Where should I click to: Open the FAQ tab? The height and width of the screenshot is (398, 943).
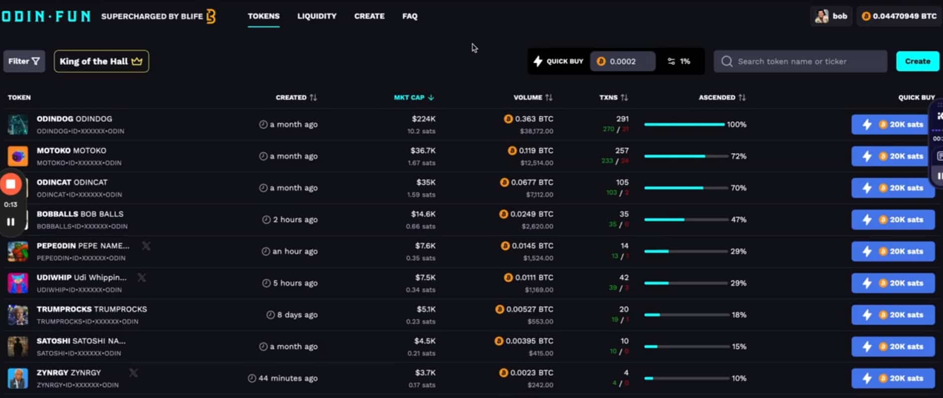[410, 16]
